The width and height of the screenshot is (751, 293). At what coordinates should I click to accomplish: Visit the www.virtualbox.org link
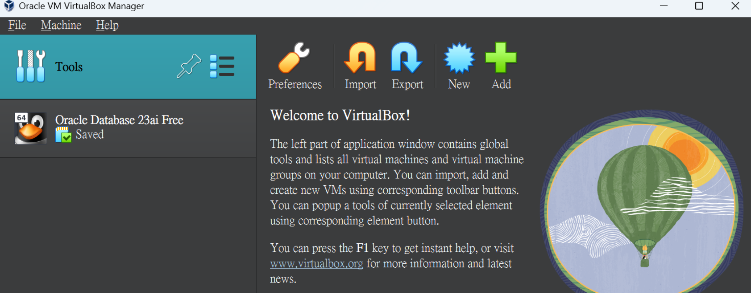click(317, 264)
